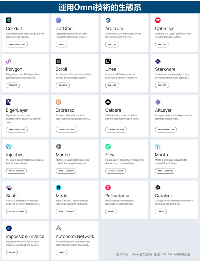The width and height of the screenshot is (200, 261).
Task: Click the green Flow logo icon
Action: point(108,147)
